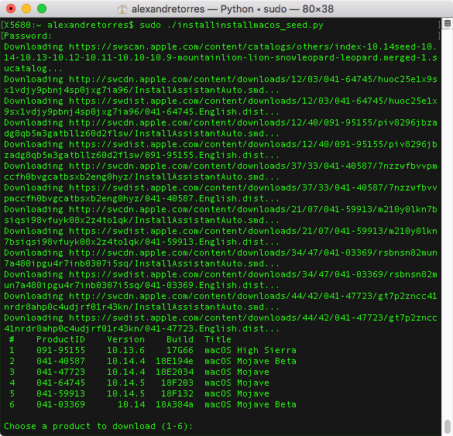Click the '041-64745.English.dist...' text
Image resolution: width=453 pixels, height=436 pixels.
pyautogui.click(x=211, y=112)
